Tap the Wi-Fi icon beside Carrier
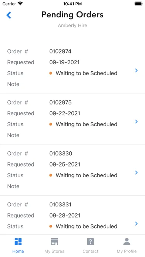Image resolution: width=145 pixels, height=257 pixels. point(20,4)
